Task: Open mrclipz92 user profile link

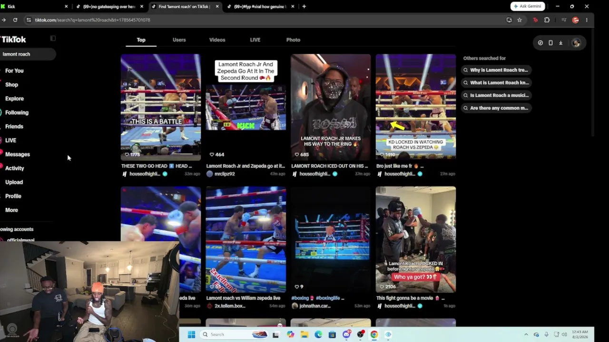Action: (x=225, y=174)
